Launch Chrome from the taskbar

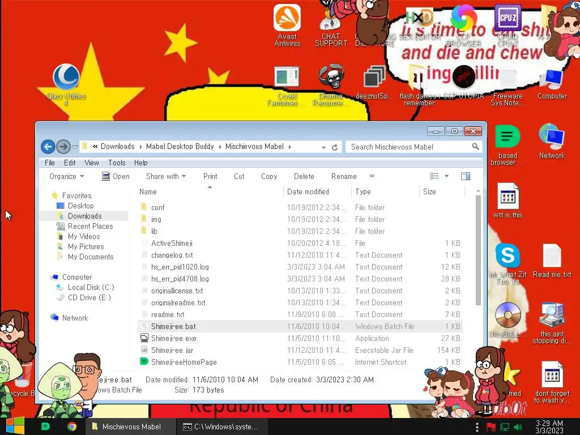pyautogui.click(x=72, y=427)
